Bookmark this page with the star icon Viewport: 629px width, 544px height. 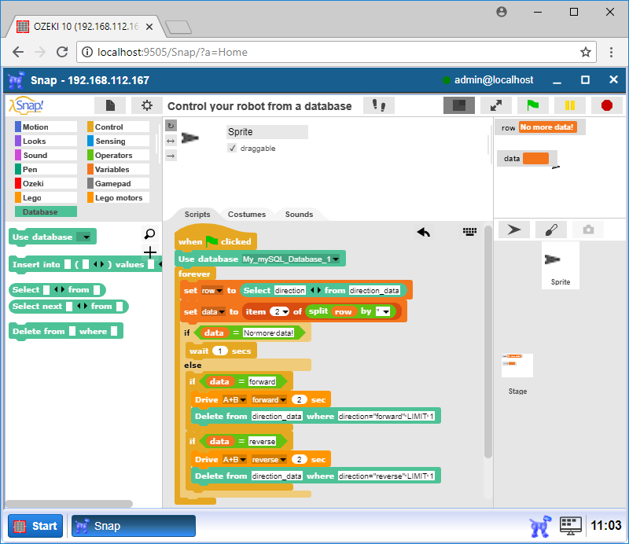coord(586,52)
